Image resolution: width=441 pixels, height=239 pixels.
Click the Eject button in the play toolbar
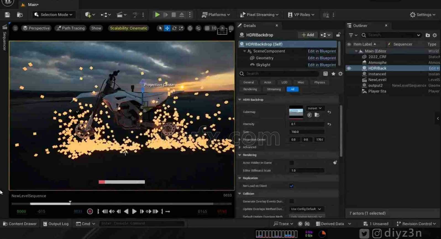point(182,15)
